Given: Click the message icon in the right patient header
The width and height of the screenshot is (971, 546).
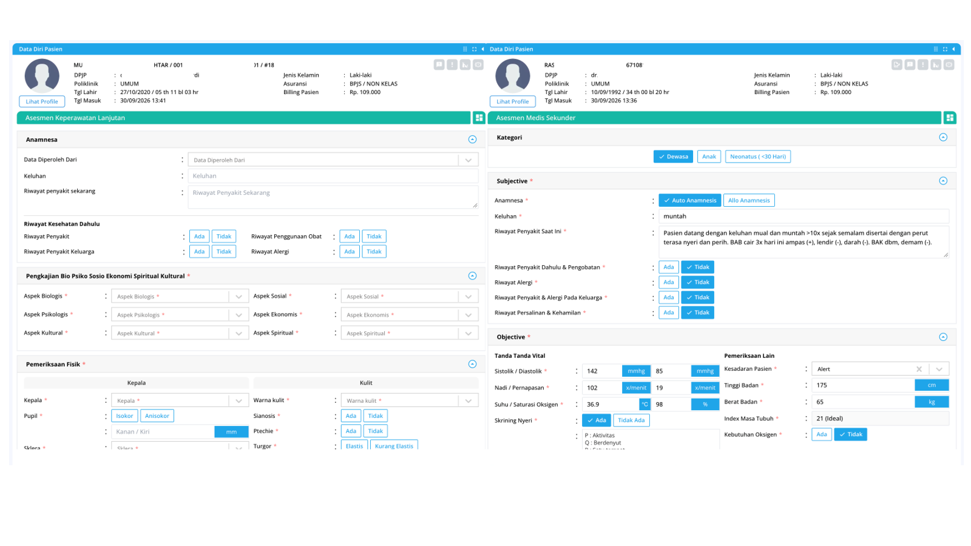Looking at the screenshot, I should (x=910, y=64).
